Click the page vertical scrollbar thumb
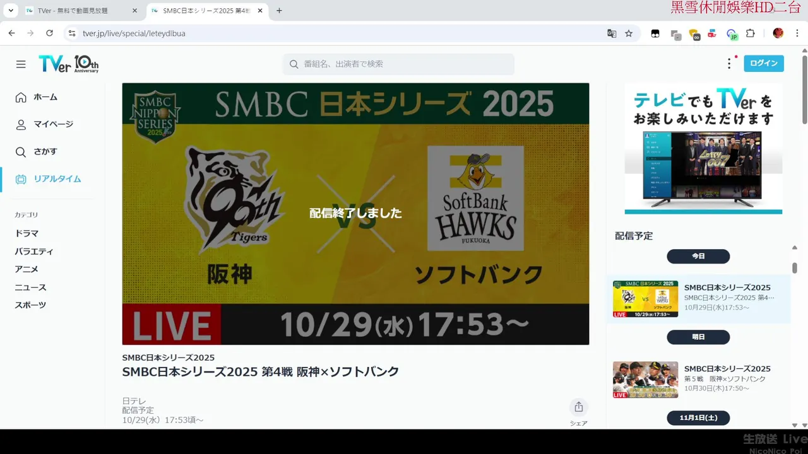808x454 pixels. 804,90
